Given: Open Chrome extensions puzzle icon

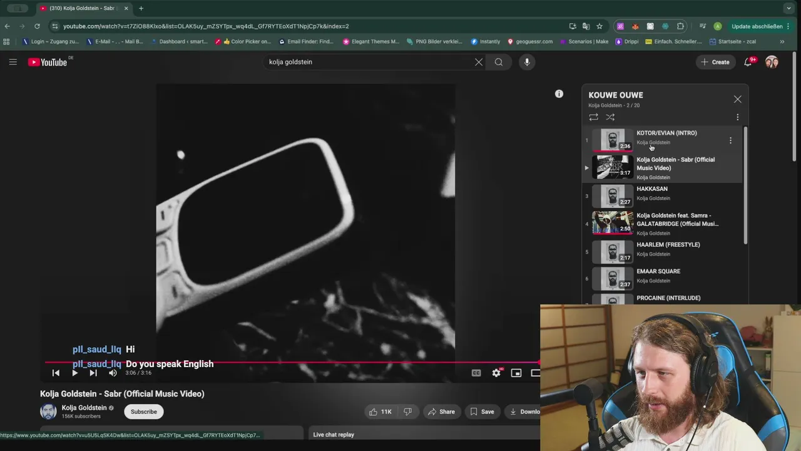Looking at the screenshot, I should click(680, 26).
